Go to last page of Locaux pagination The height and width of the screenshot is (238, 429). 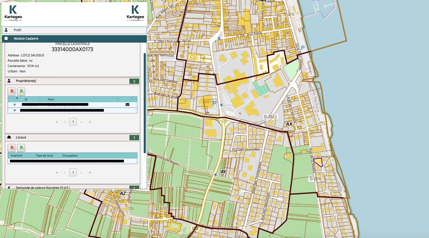click(x=90, y=173)
